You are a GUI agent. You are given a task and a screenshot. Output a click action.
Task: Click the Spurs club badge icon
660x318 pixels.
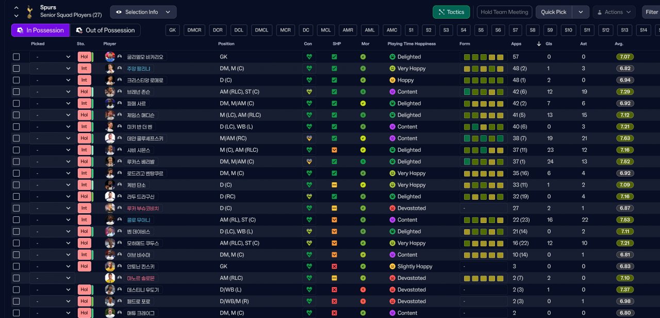click(x=30, y=11)
